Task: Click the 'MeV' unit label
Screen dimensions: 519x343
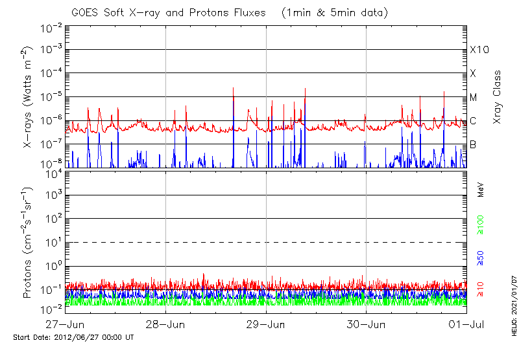Action: [481, 191]
